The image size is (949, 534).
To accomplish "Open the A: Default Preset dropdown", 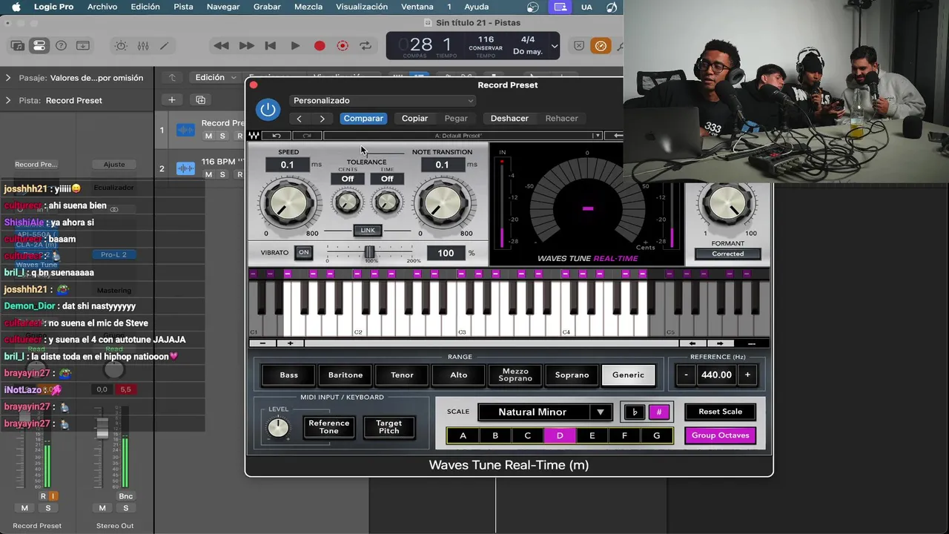I will click(x=462, y=136).
